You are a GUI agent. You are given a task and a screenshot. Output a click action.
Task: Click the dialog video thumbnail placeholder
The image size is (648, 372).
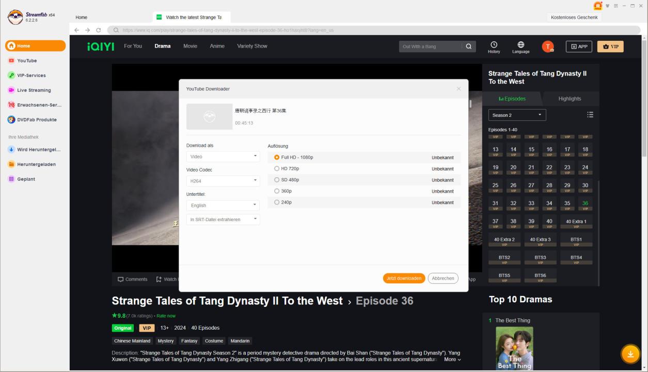point(209,117)
